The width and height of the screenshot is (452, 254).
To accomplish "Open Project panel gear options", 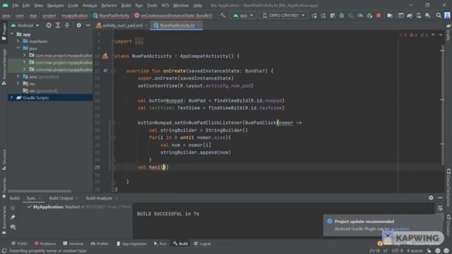I will pos(78,25).
